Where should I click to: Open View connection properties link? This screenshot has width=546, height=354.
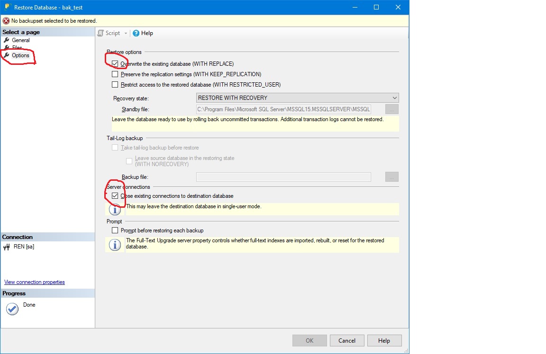point(35,282)
